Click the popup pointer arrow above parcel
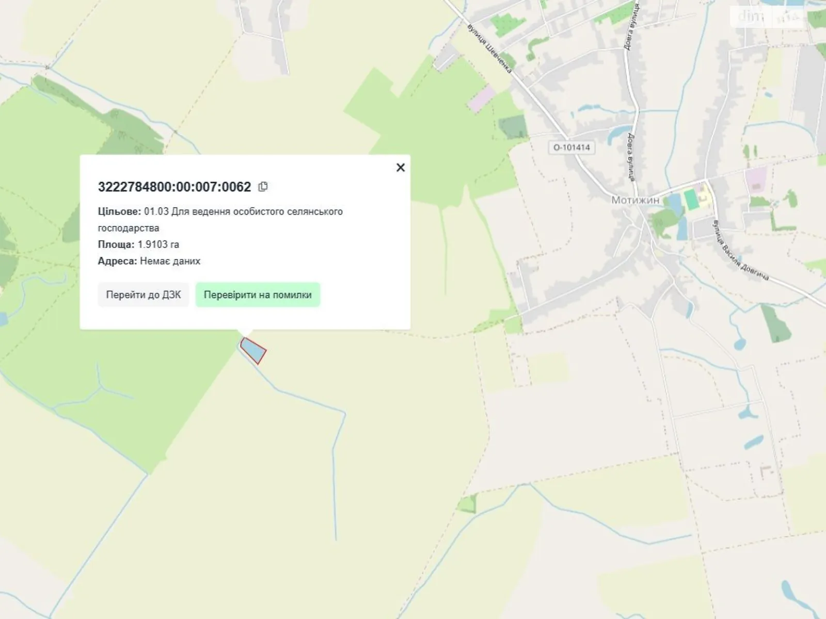Screen dimensions: 826x619 (245, 333)
